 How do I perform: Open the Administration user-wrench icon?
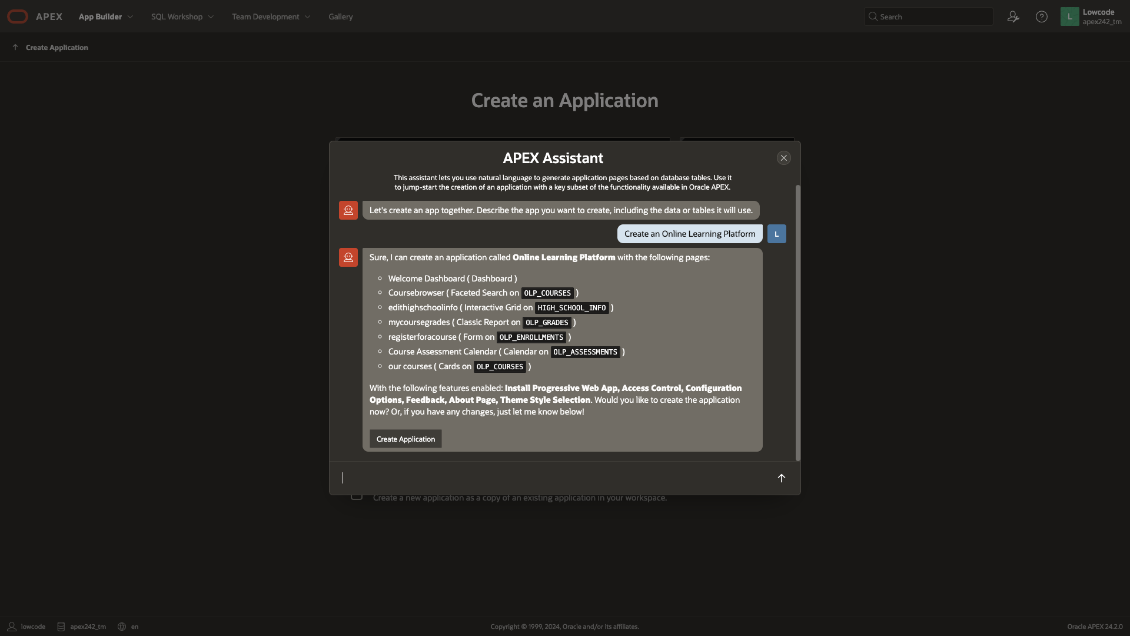coord(1013,16)
